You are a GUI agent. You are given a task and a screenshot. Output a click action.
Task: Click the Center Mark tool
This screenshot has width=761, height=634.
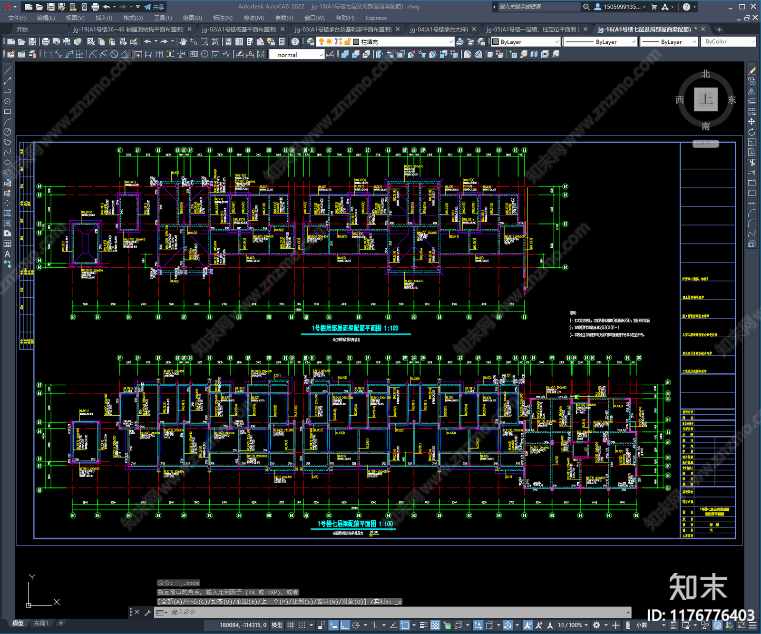coord(205,54)
